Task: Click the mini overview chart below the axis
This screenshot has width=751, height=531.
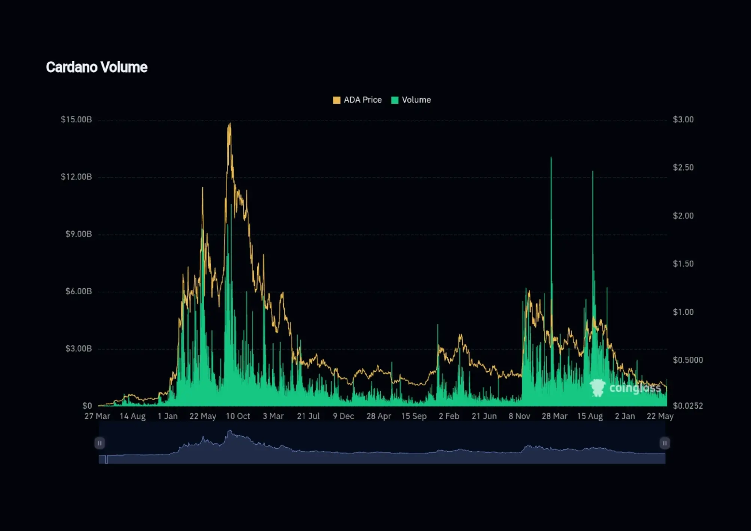Action: pos(382,443)
